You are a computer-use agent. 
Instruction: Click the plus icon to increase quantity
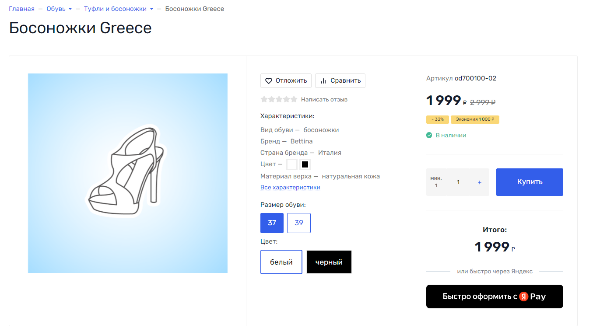coord(480,182)
